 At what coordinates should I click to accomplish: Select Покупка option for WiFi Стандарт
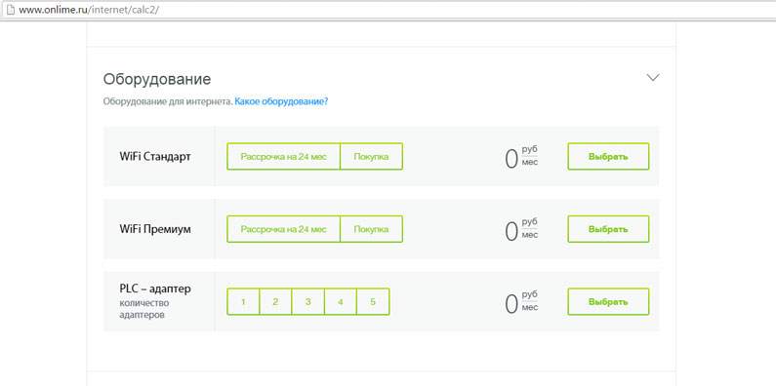point(371,157)
